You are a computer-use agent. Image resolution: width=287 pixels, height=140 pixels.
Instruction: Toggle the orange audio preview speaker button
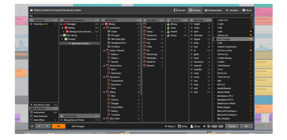(x=58, y=126)
